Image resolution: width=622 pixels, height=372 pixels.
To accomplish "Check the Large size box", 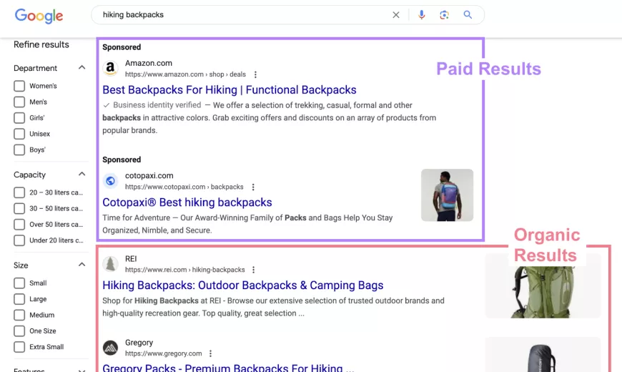I will click(x=19, y=299).
